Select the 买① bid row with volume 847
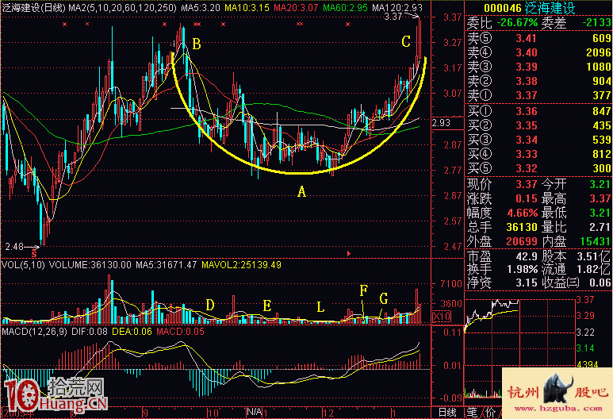 [538, 112]
